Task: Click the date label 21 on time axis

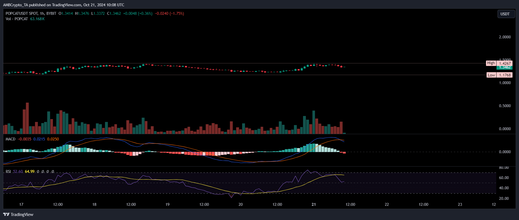Action: click(314, 204)
